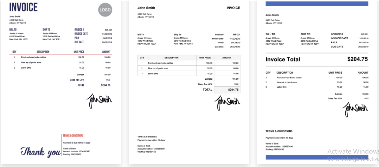
Task: Open the invoice template with bordered item table
Action: pyautogui.click(x=188, y=82)
